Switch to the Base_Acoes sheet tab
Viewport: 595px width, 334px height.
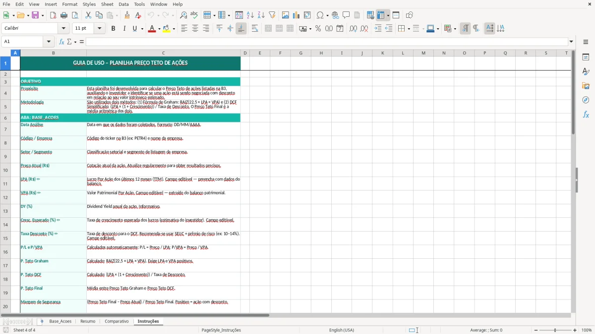pos(60,322)
